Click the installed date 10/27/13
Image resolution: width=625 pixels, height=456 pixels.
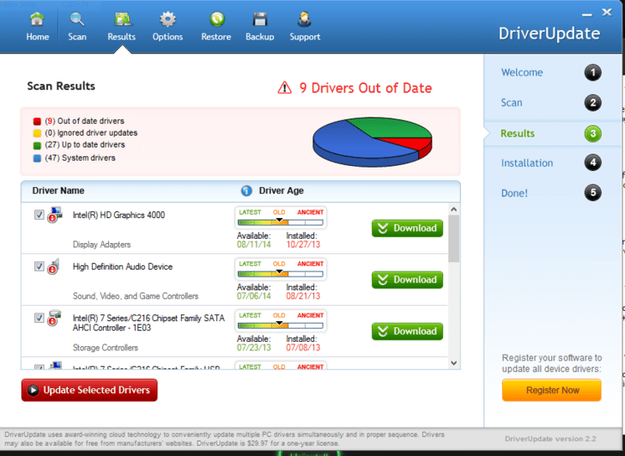click(x=303, y=245)
